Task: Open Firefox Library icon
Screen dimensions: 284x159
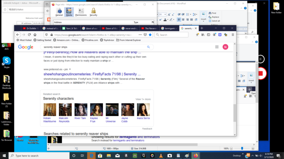Action: [x=203, y=35]
